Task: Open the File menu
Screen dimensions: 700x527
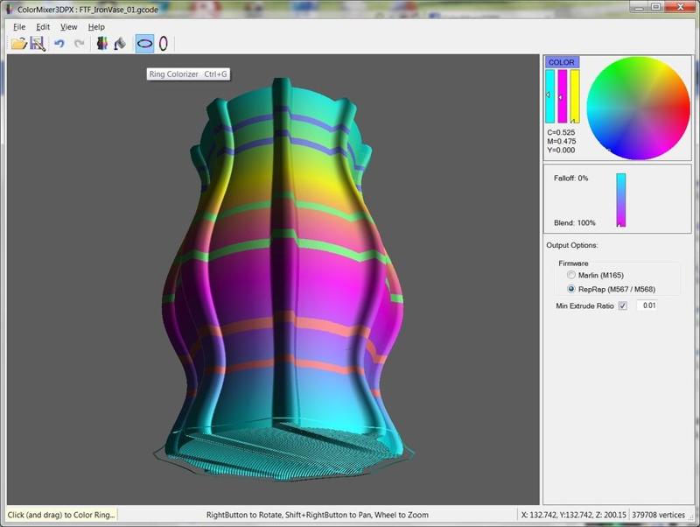Action: (19, 27)
